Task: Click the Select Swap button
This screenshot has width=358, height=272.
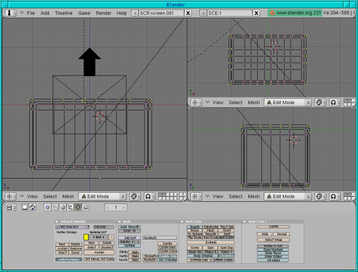Action: tap(273, 239)
